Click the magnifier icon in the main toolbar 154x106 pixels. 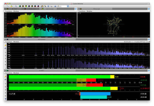pos(16,6)
